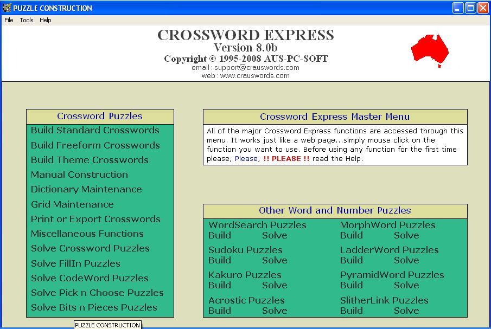491x329 pixels.
Task: Click the support@crauswords.com email text
Action: pyautogui.click(x=257, y=68)
